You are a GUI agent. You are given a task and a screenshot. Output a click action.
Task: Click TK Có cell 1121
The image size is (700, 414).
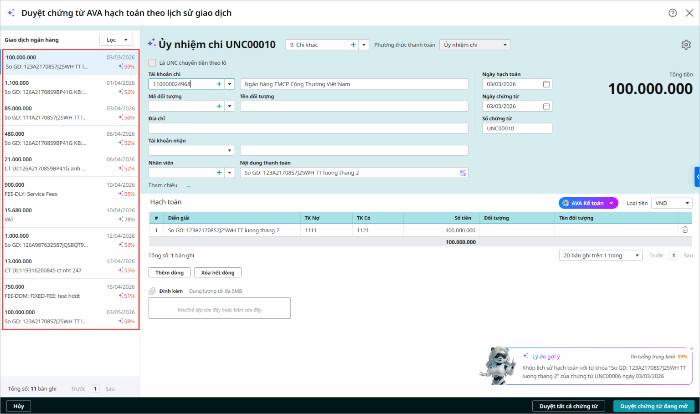pos(378,230)
